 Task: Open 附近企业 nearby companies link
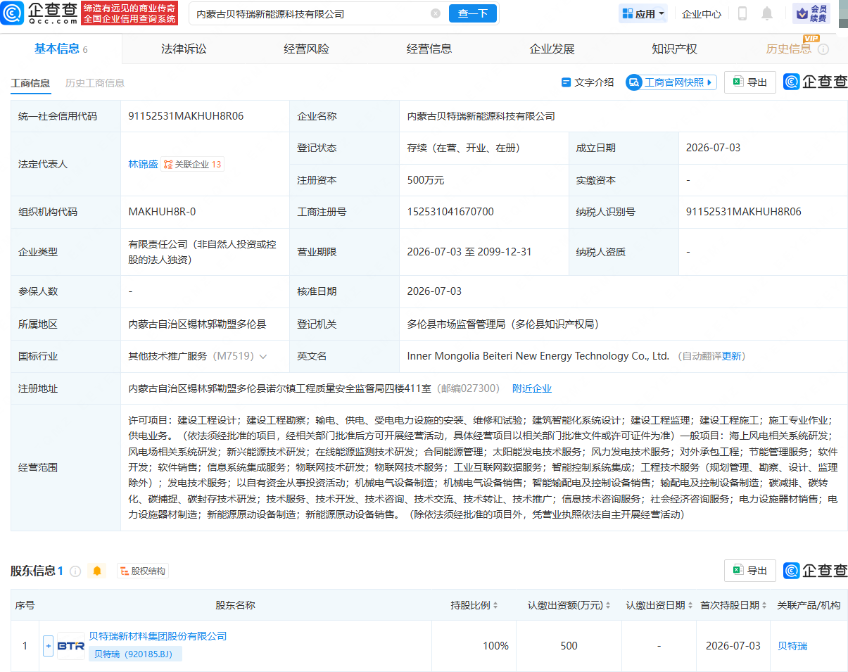pos(532,388)
